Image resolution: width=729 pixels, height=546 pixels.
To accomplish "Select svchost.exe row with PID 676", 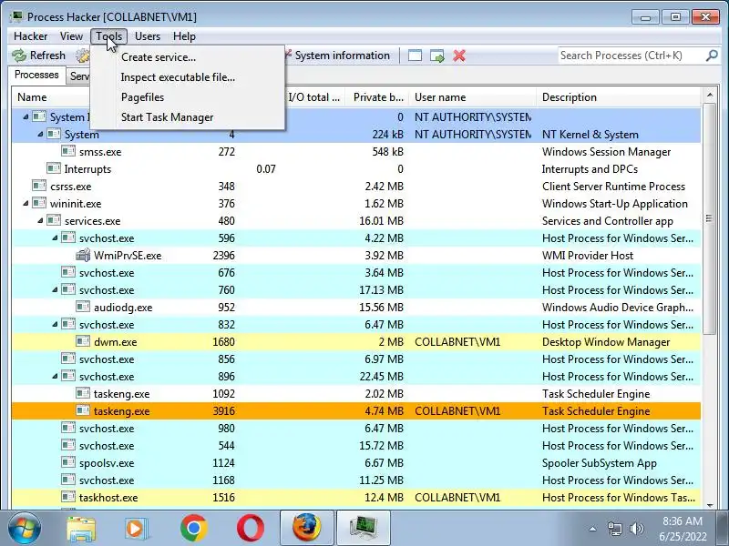I will (356, 272).
